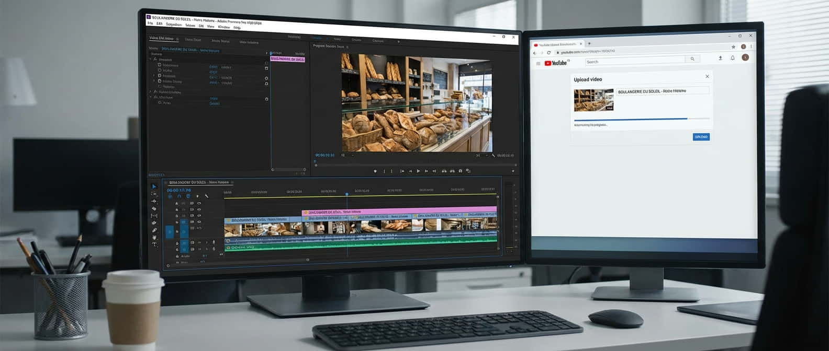Select the Type tool at toolbar bottom
This screenshot has width=829, height=351.
point(154,244)
